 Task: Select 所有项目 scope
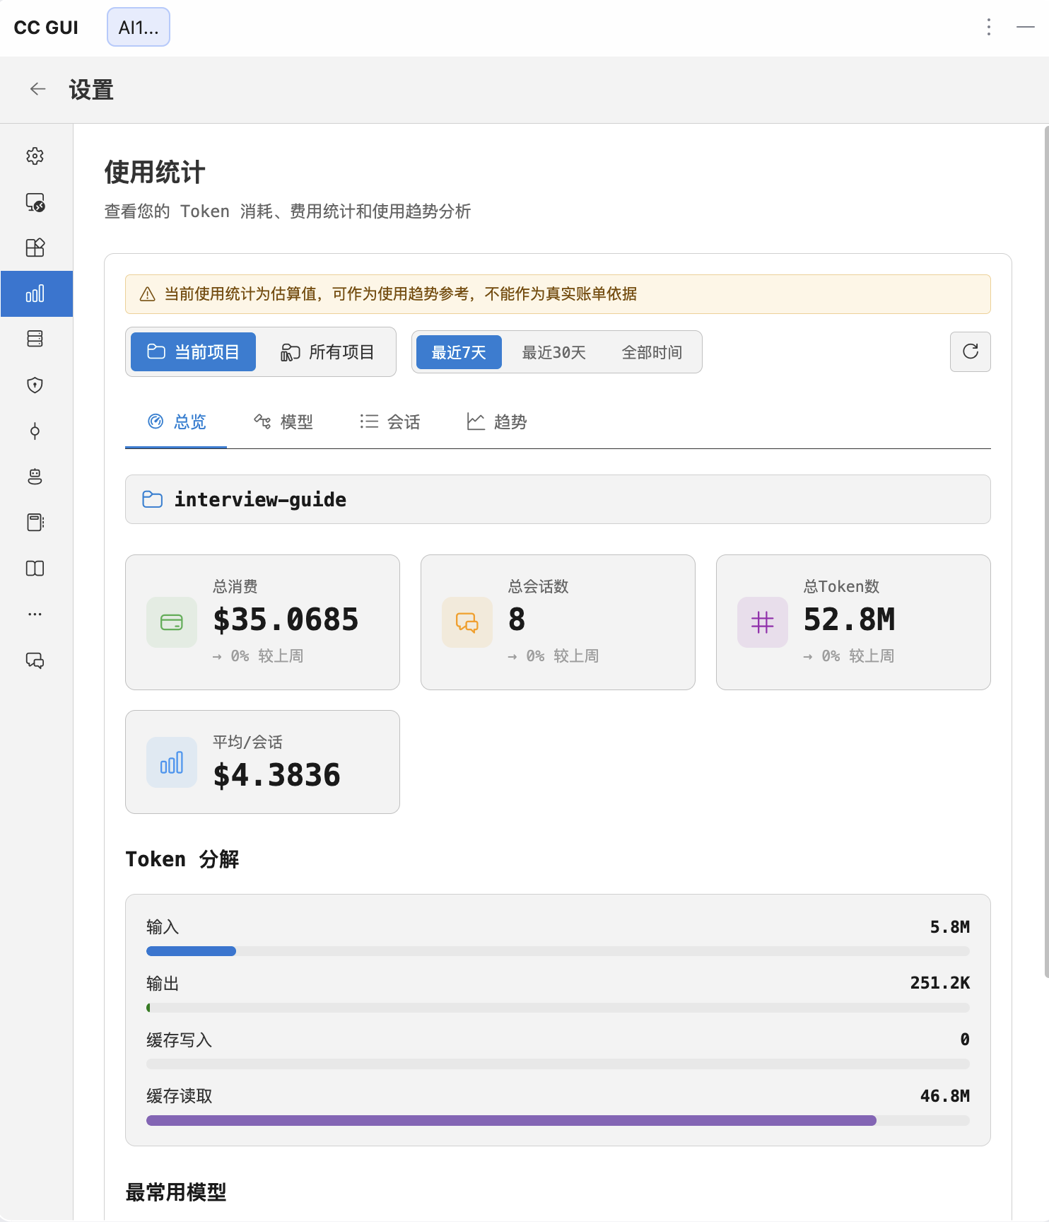click(x=327, y=351)
